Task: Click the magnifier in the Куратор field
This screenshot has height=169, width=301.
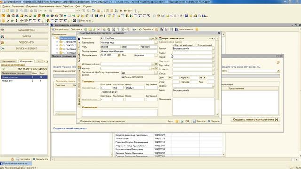Action: tap(156, 69)
